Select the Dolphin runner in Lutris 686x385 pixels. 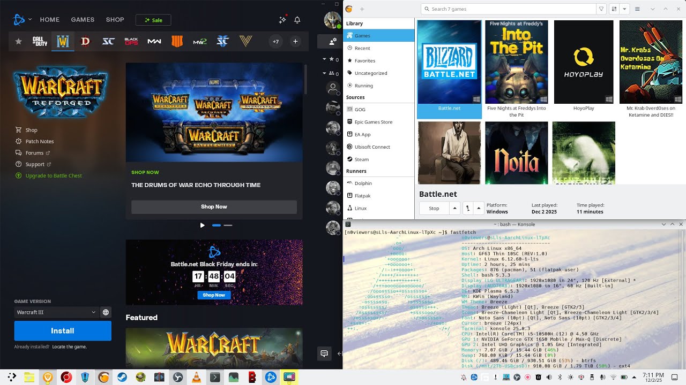tap(379, 183)
